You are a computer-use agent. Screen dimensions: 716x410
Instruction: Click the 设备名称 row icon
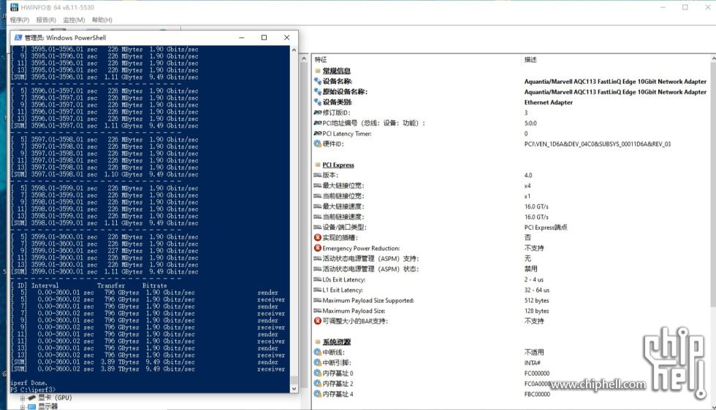tap(317, 82)
